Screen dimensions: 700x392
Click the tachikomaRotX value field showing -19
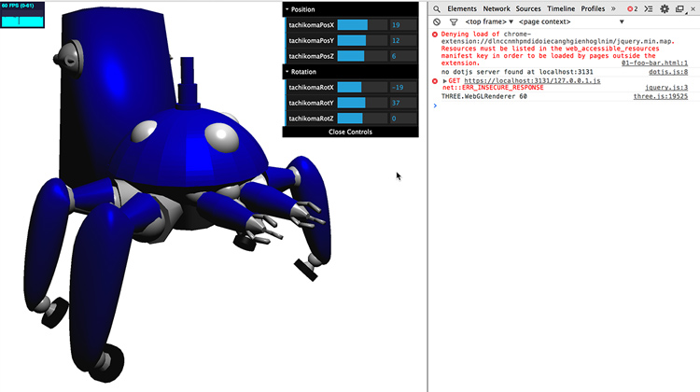(x=403, y=88)
